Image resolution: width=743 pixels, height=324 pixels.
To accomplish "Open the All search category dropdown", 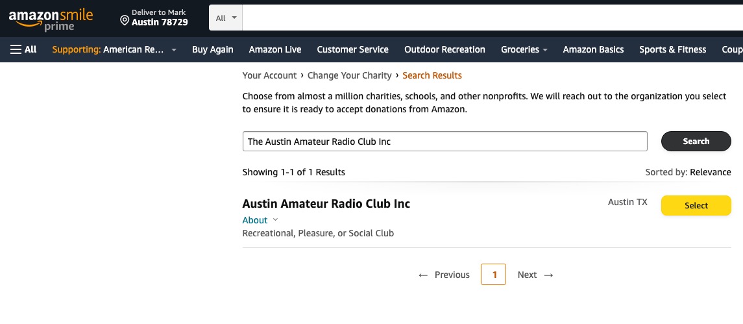I will click(x=226, y=18).
